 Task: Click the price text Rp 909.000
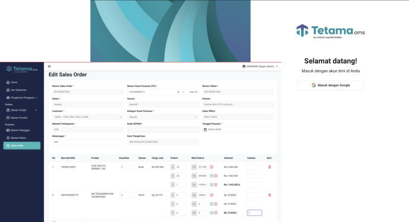pyautogui.click(x=158, y=167)
